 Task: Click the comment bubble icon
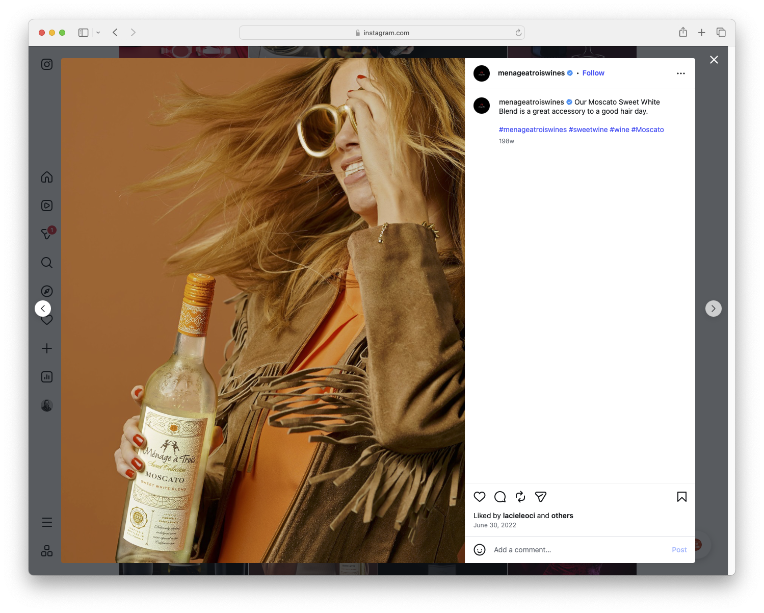coord(500,497)
